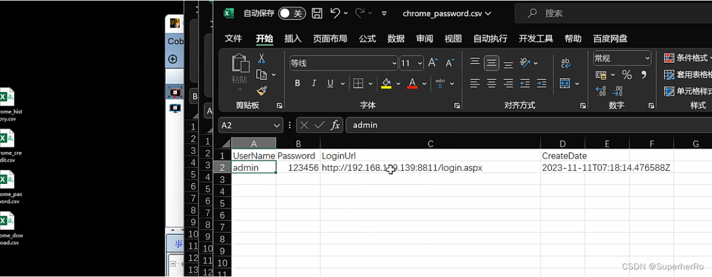Click Merge and Center icon
The image size is (712, 277).
(565, 83)
